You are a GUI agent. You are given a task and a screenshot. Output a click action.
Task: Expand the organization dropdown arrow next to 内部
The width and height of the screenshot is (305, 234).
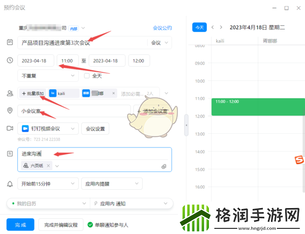pos(83,28)
